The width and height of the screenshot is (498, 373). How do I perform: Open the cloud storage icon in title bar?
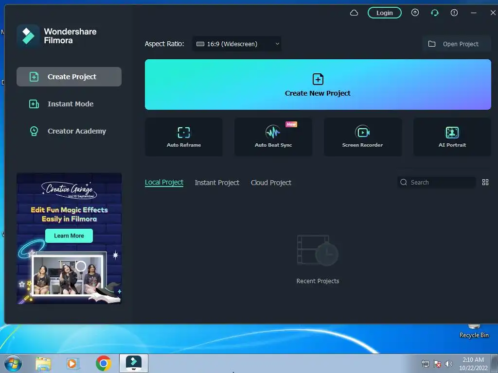tap(354, 13)
